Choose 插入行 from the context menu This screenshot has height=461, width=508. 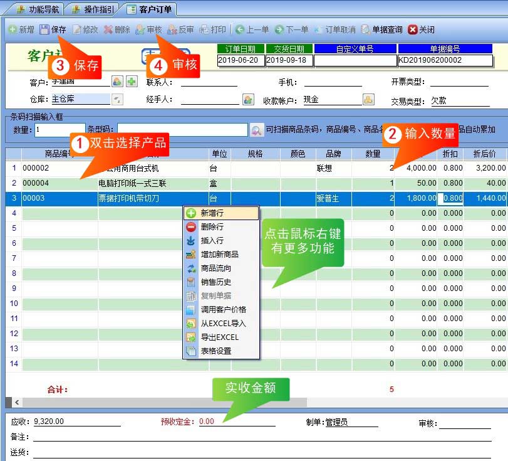tap(221, 241)
